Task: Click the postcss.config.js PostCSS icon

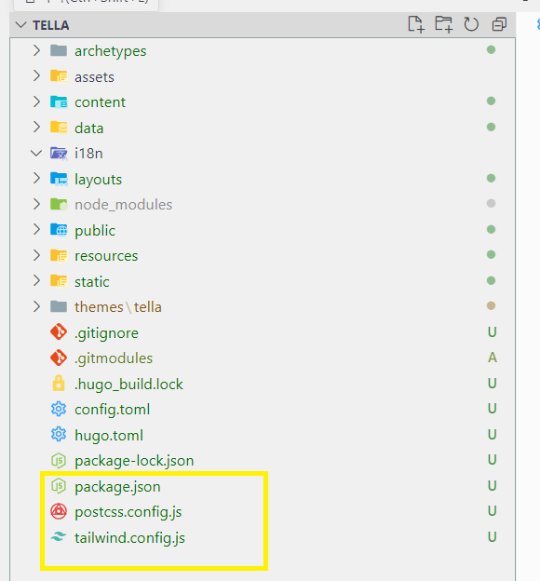Action: point(59,511)
